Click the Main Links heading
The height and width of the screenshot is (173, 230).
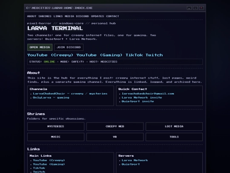click(x=40, y=155)
